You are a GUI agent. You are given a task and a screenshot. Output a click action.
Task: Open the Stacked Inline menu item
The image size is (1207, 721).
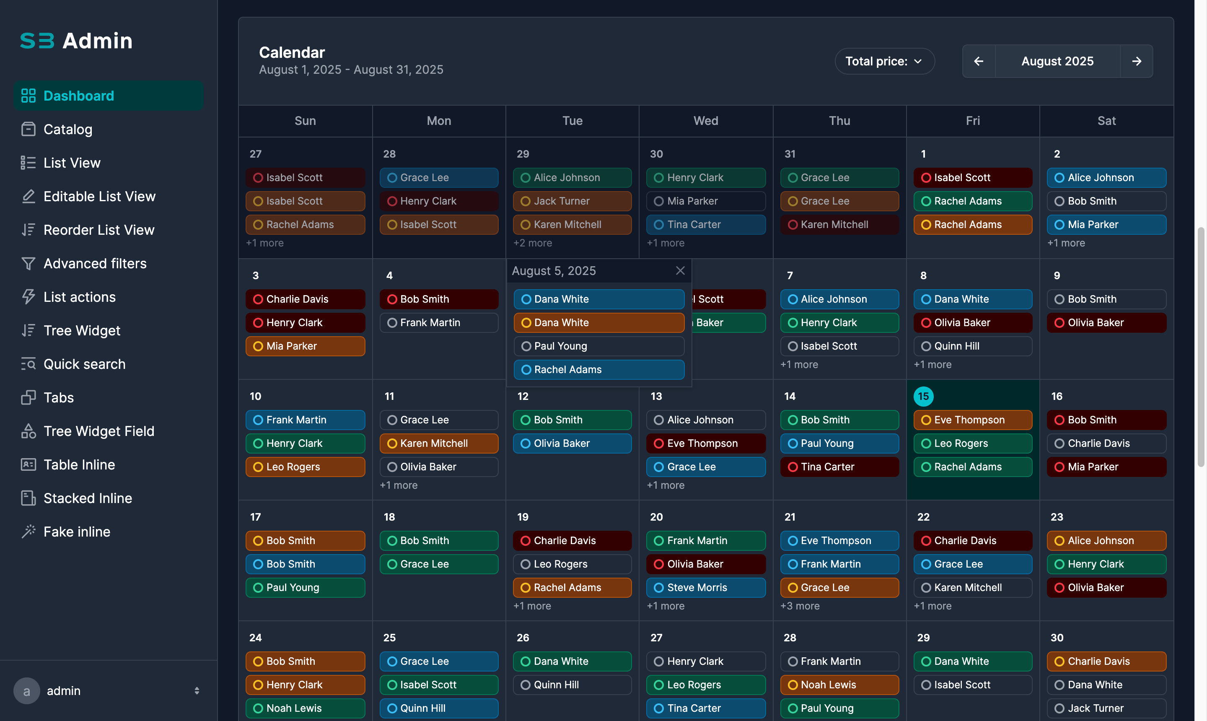[88, 498]
